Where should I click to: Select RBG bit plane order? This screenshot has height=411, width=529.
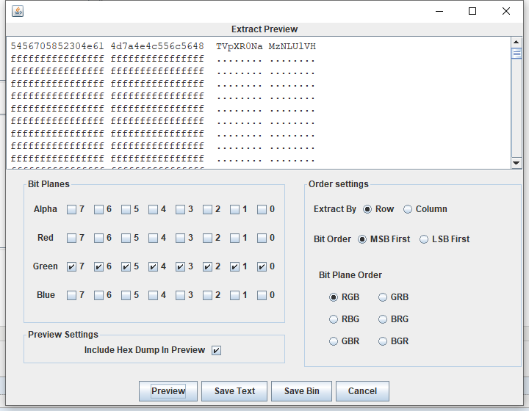pyautogui.click(x=334, y=319)
